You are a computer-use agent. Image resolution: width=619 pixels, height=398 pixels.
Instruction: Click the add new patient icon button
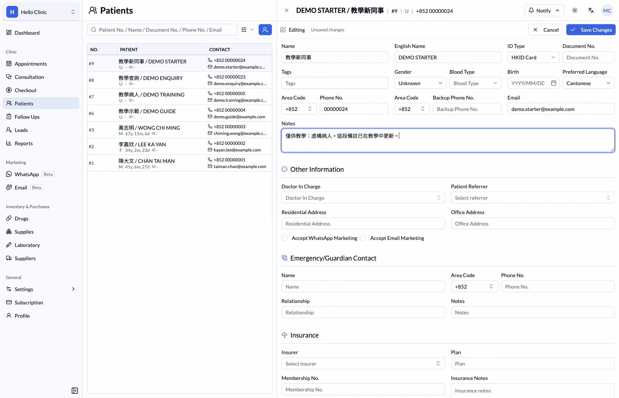[x=265, y=30]
